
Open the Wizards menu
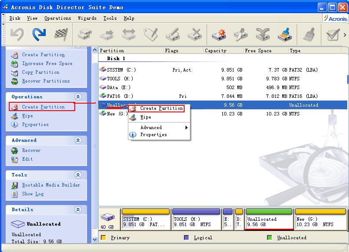click(x=87, y=18)
